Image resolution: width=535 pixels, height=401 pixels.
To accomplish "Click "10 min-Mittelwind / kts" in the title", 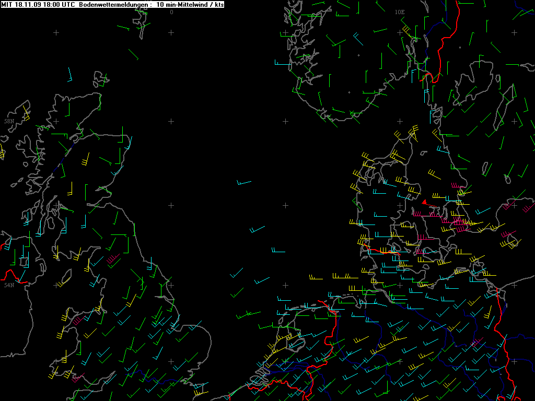I will (x=190, y=4).
